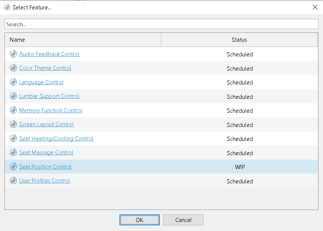Click the icon beside Audio Feedback Control
The image size is (323, 231).
pyautogui.click(x=13, y=54)
